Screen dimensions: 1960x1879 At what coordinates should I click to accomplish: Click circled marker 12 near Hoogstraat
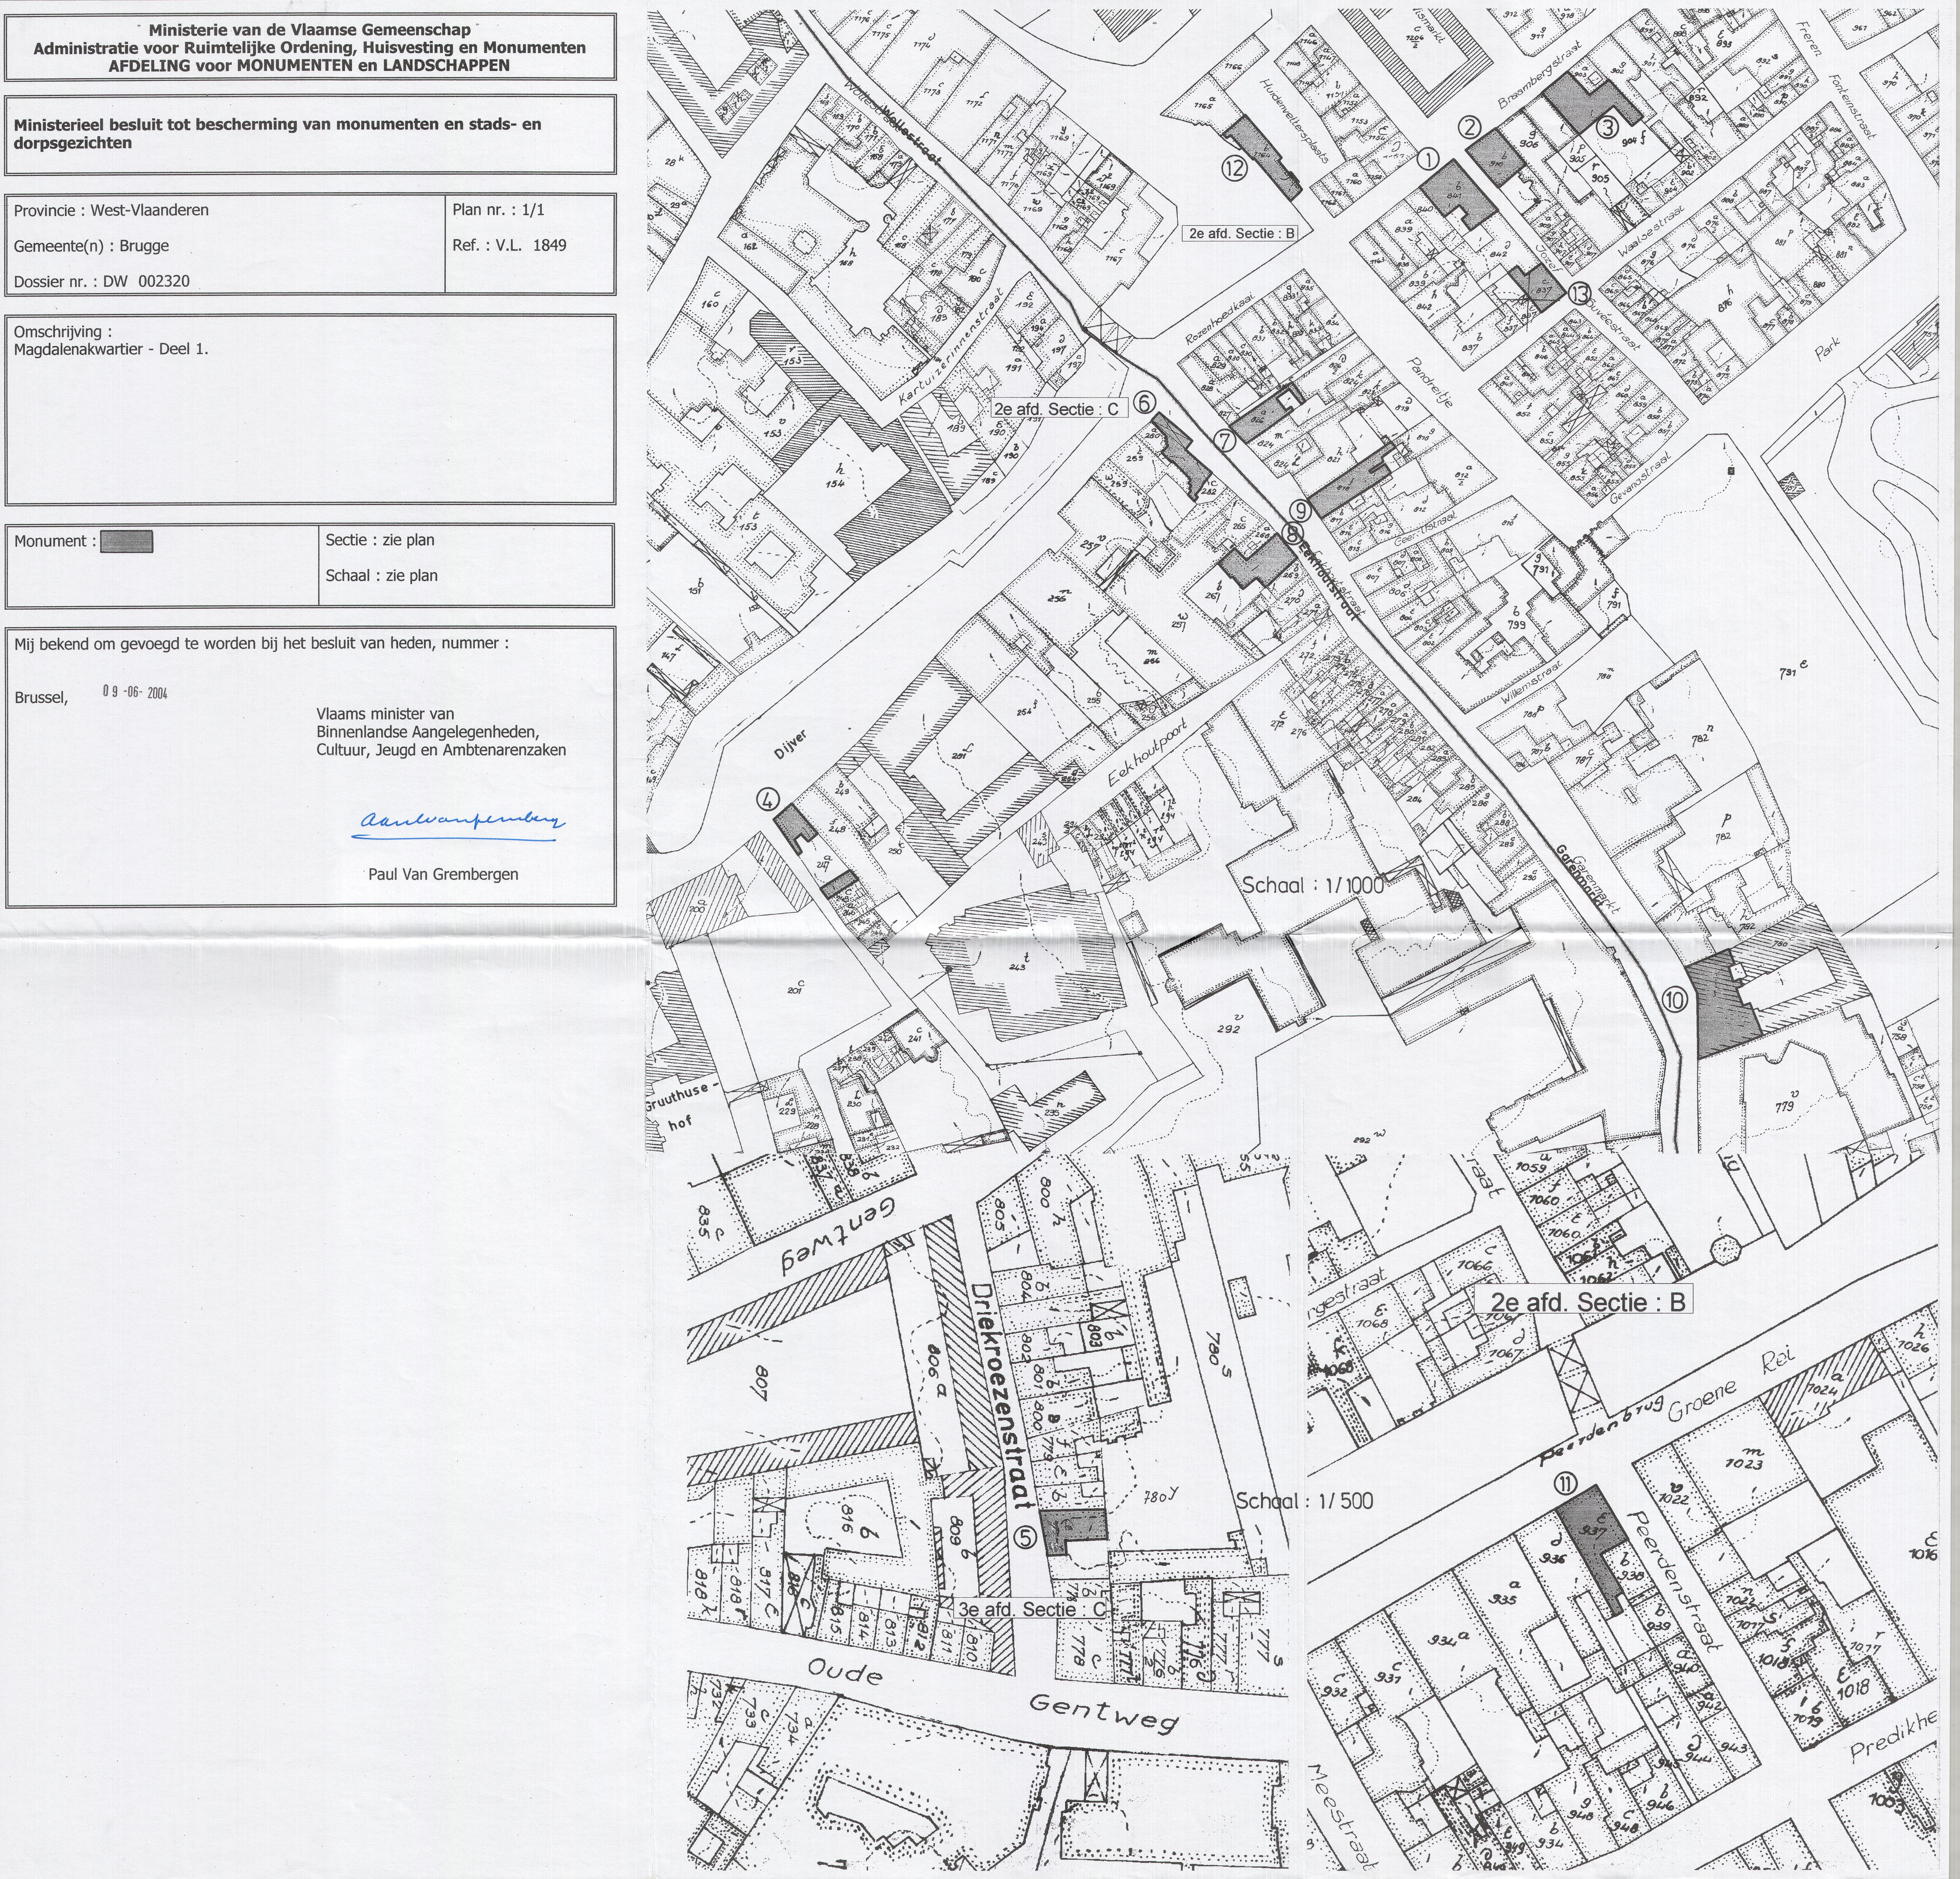tap(1235, 168)
